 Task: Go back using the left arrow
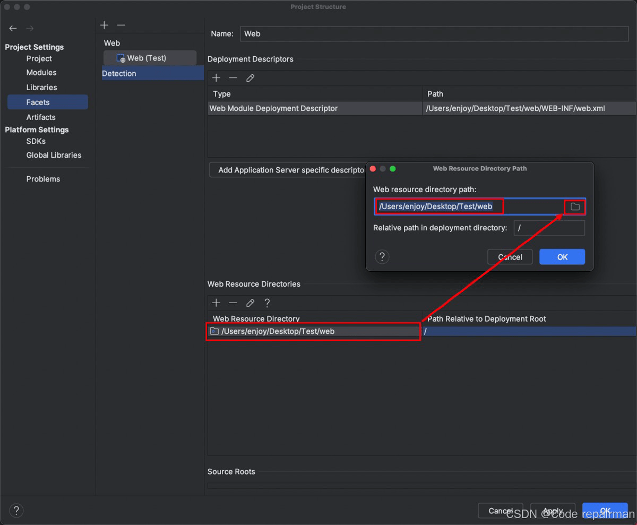click(x=13, y=28)
